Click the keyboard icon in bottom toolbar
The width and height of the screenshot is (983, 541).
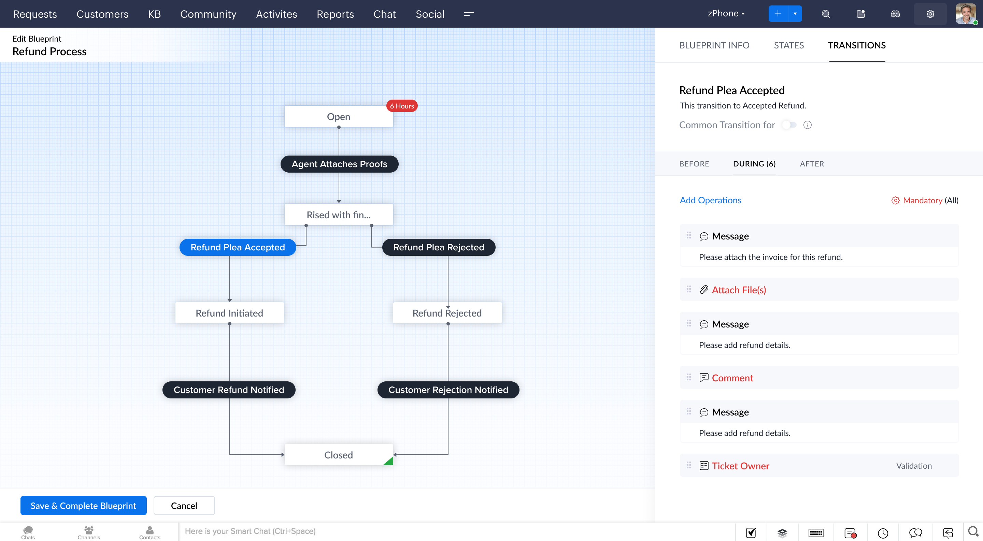pos(815,532)
